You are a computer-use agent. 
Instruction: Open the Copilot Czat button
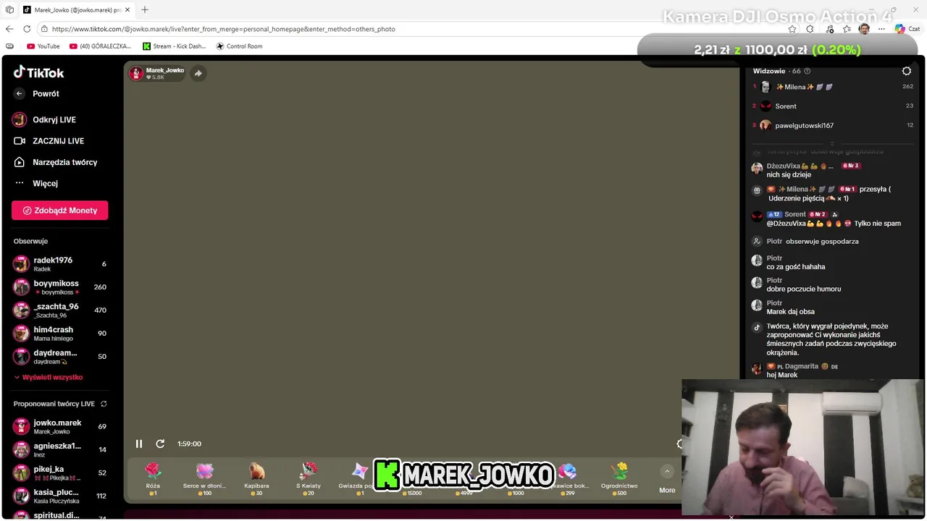907,29
